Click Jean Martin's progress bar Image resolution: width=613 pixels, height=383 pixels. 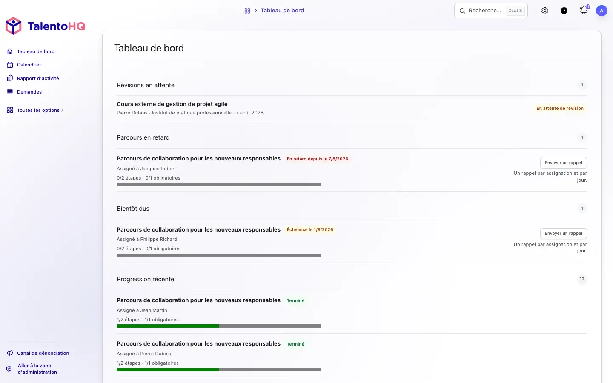(x=219, y=326)
